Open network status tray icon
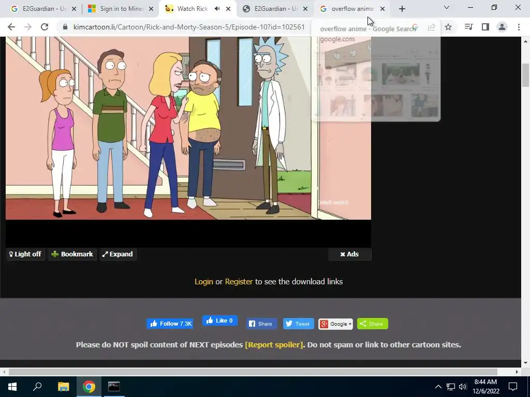 (451, 387)
